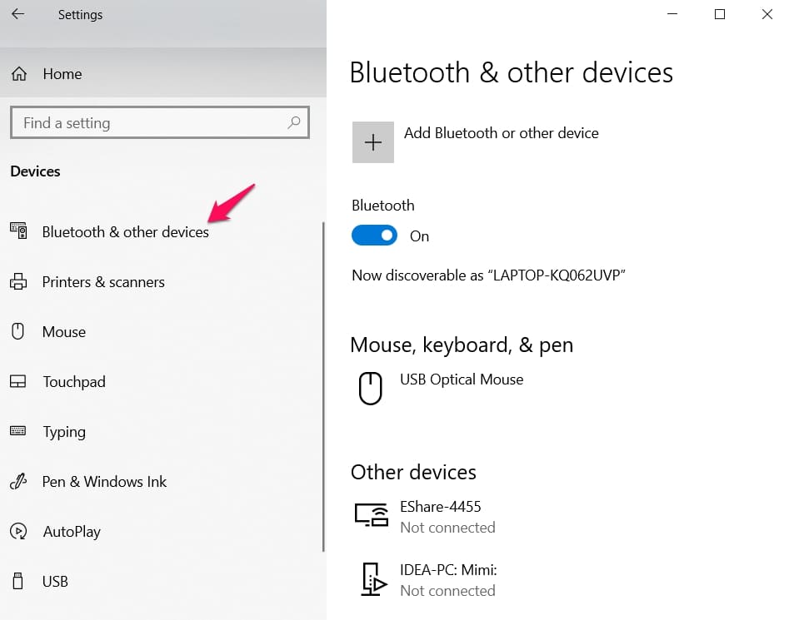
Task: Click the USB Optical Mouse icon
Action: pyautogui.click(x=371, y=388)
